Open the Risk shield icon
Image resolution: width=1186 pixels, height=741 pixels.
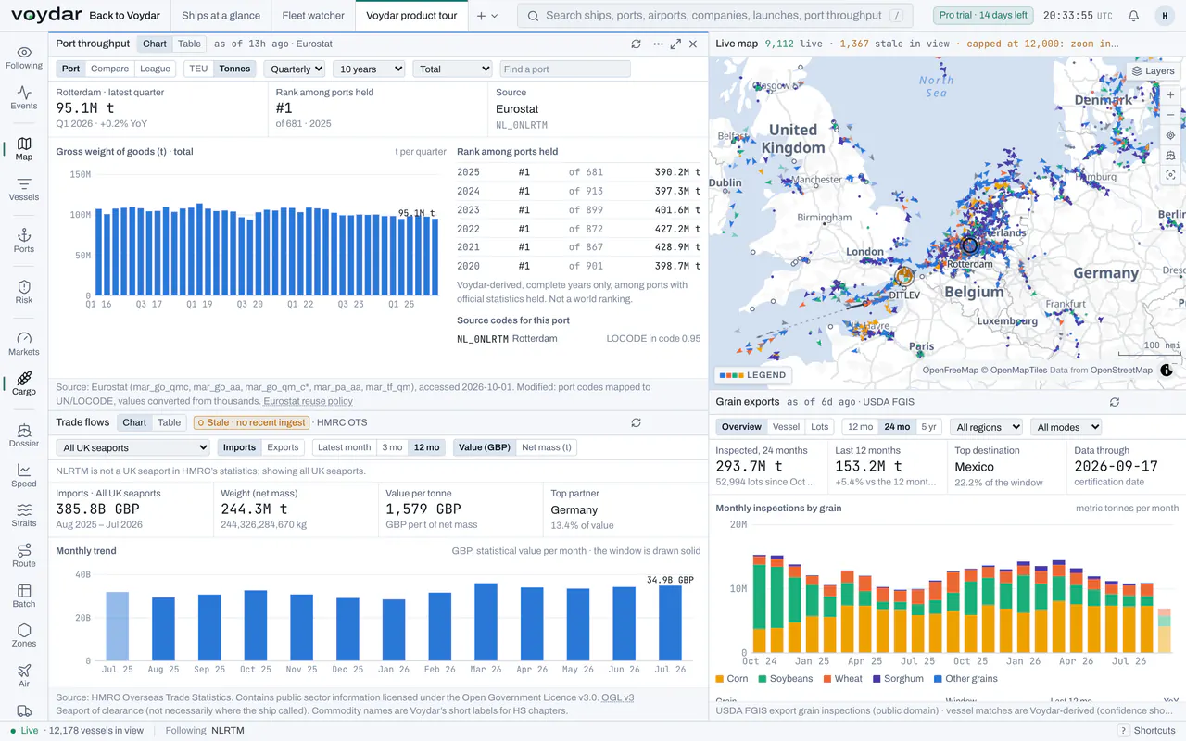pos(24,292)
